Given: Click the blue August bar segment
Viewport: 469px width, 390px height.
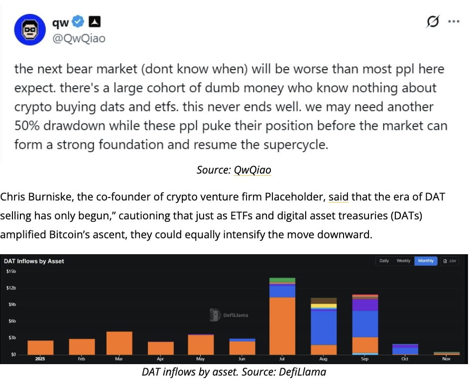Looking at the screenshot, I should click(x=323, y=328).
